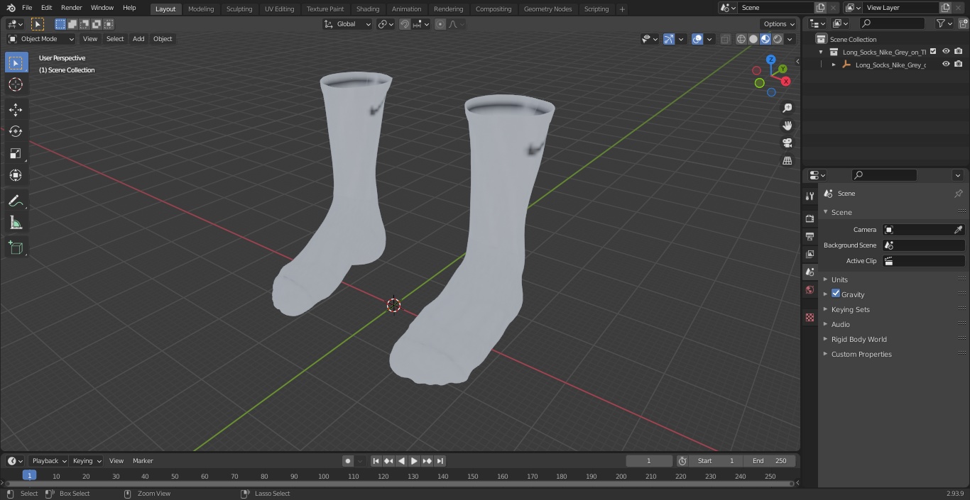The width and height of the screenshot is (970, 500).
Task: Activate the Move tool
Action: pyautogui.click(x=16, y=109)
